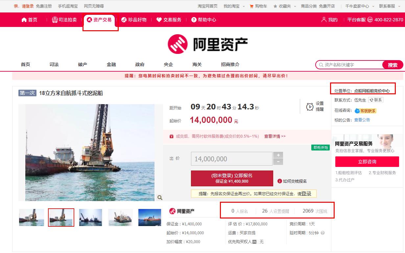This screenshot has width=405, height=253.
Task: Select the fourth ship thumbnail
Action: [x=120, y=217]
